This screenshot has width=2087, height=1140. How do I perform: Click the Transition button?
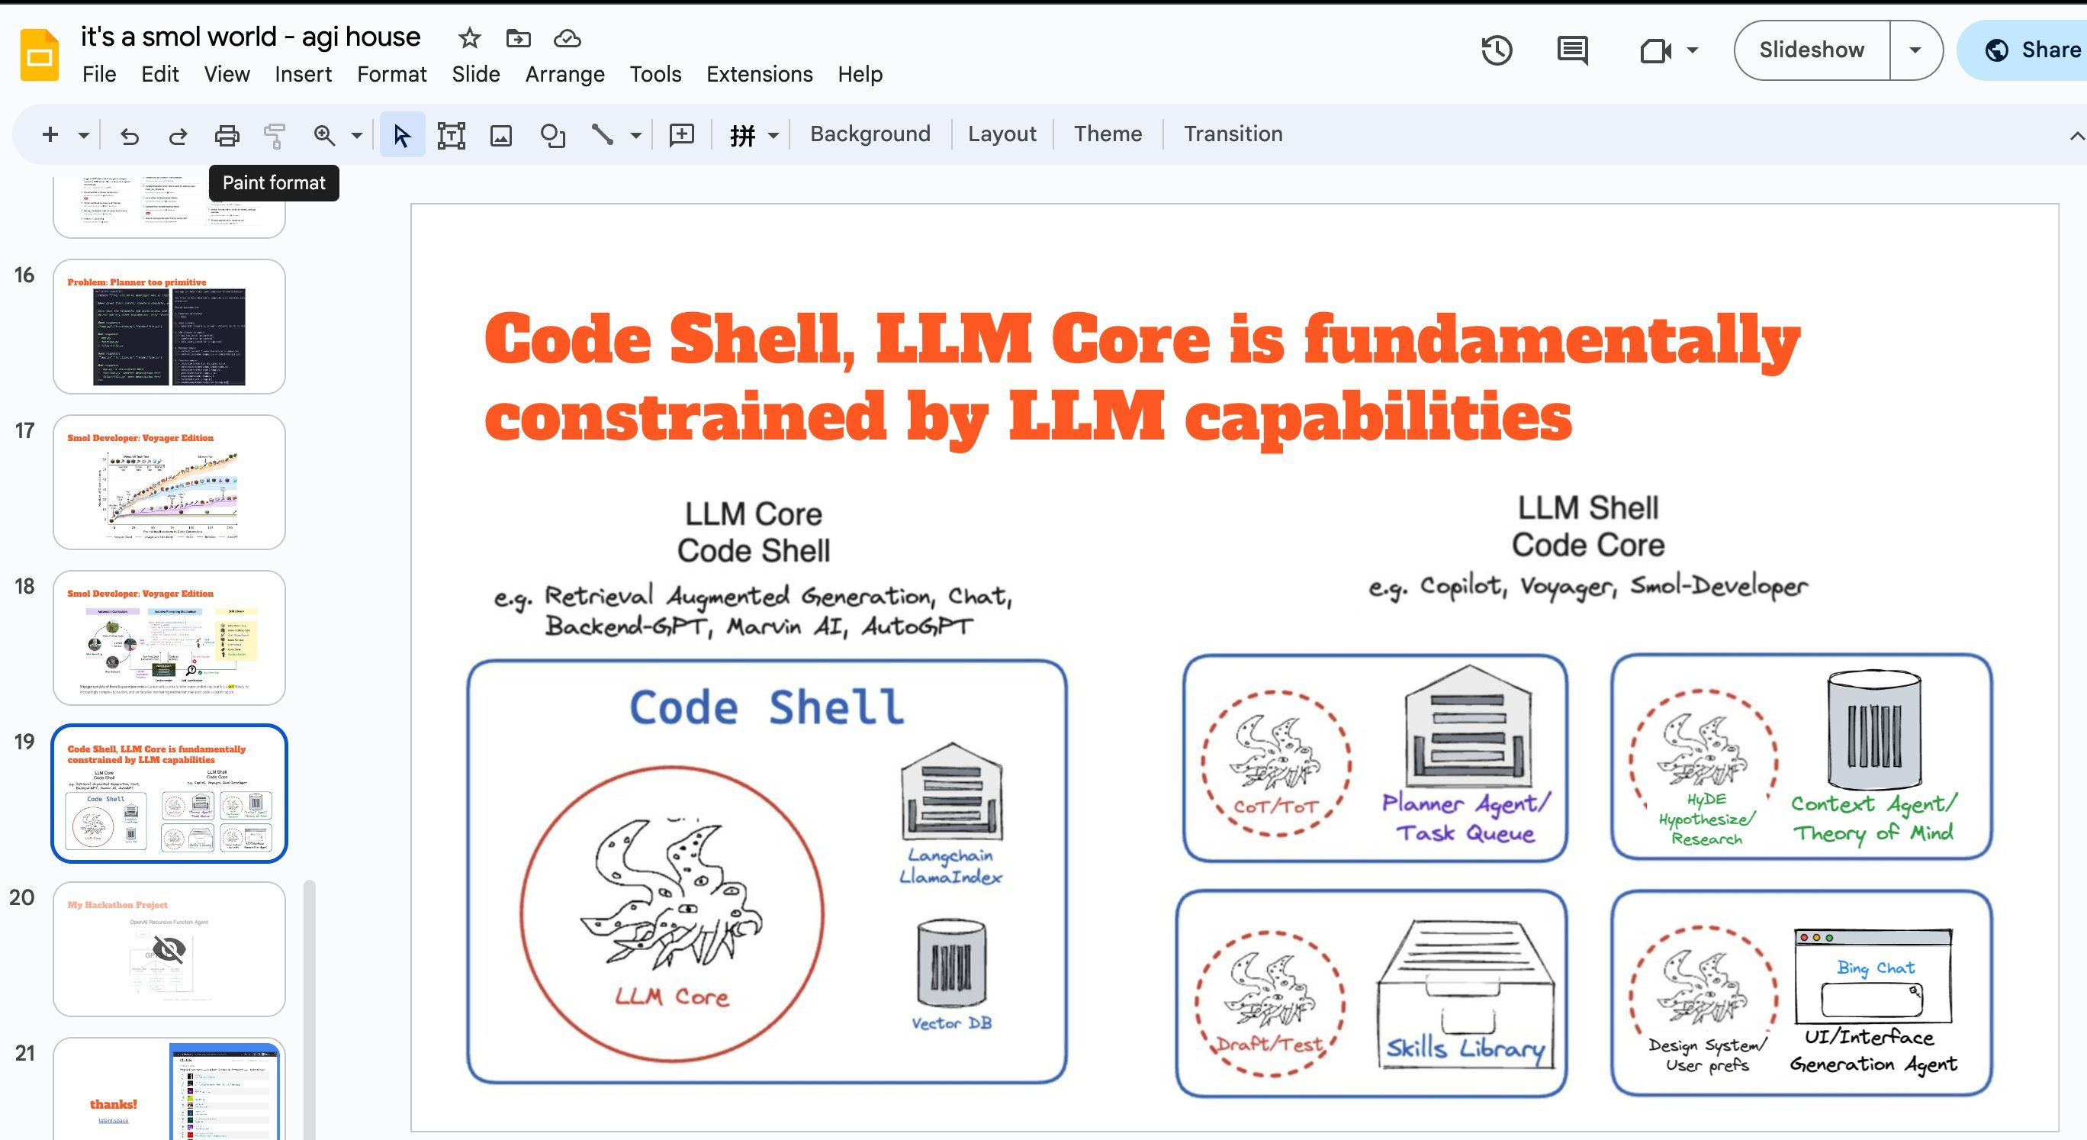point(1232,134)
